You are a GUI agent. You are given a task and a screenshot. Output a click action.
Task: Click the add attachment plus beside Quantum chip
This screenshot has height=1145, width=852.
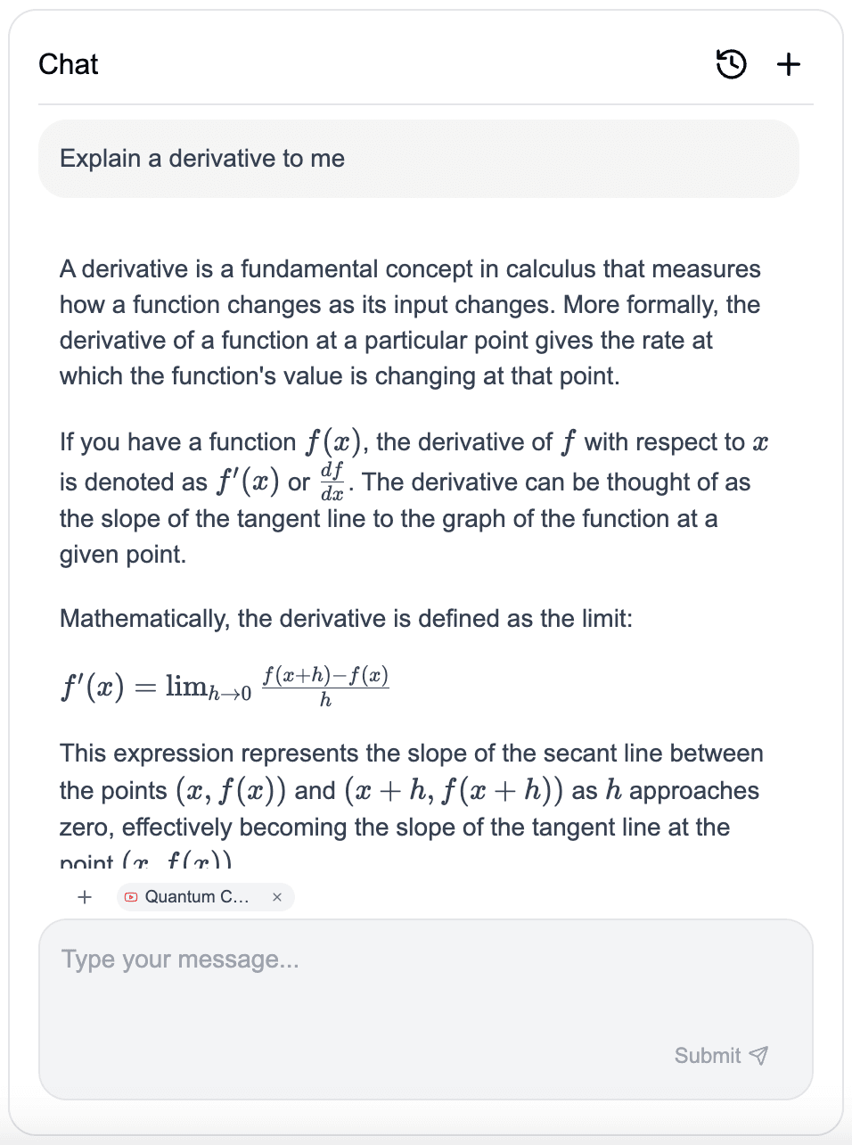point(85,897)
